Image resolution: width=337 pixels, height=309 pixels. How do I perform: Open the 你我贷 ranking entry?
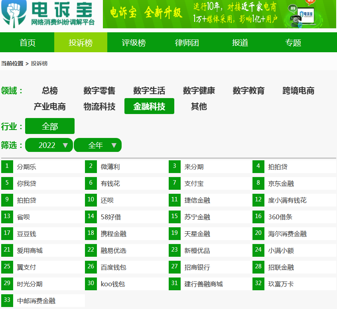click(x=43, y=183)
